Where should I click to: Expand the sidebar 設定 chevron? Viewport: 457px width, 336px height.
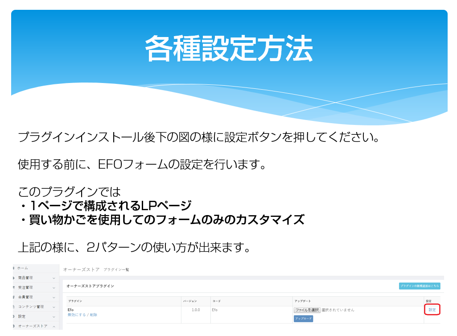pos(54,316)
